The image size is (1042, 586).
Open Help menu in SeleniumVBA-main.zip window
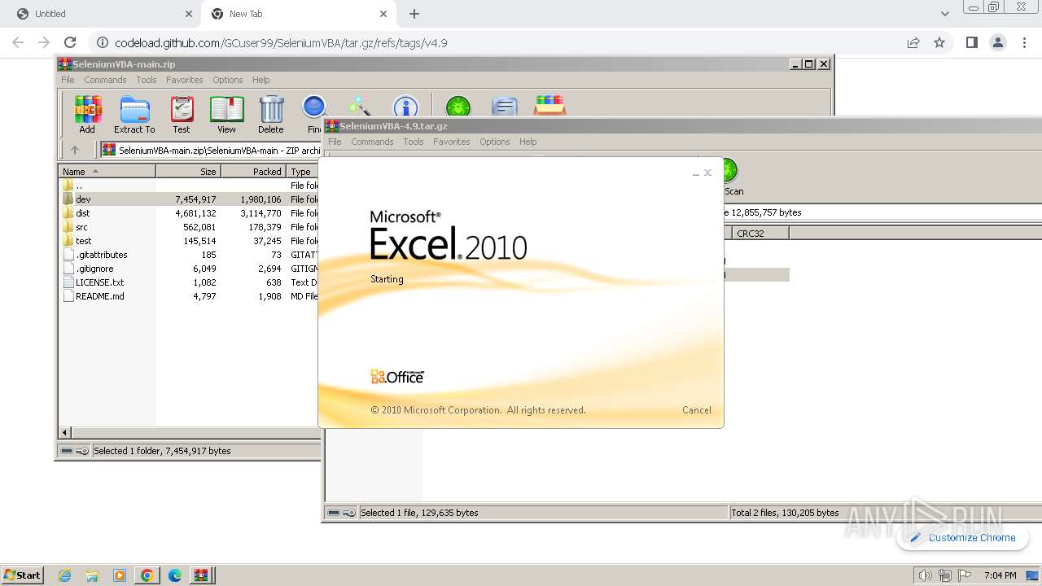pos(261,80)
